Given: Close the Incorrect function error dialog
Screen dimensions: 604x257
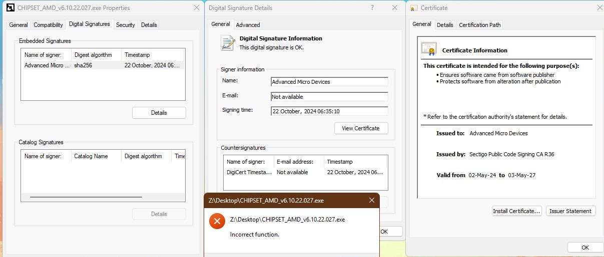Looking at the screenshot, I should pos(371,200).
